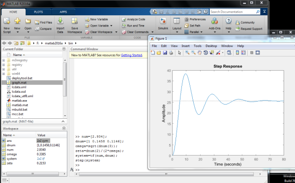Toggle Insert Legend in figure toolbar
This screenshot has width=295, height=183.
243,53
